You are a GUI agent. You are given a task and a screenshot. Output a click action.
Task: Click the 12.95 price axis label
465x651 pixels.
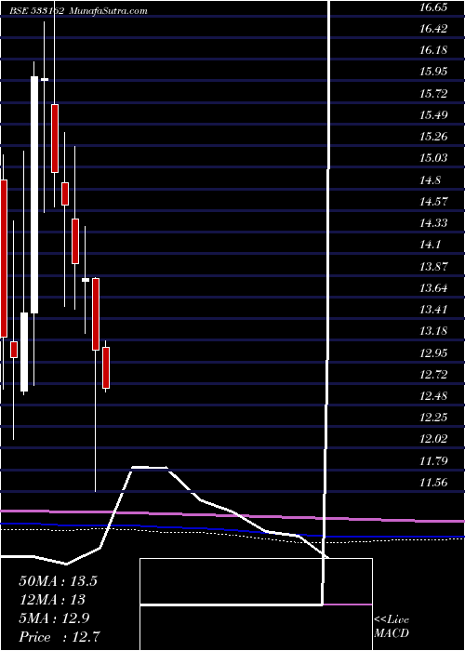tap(433, 353)
